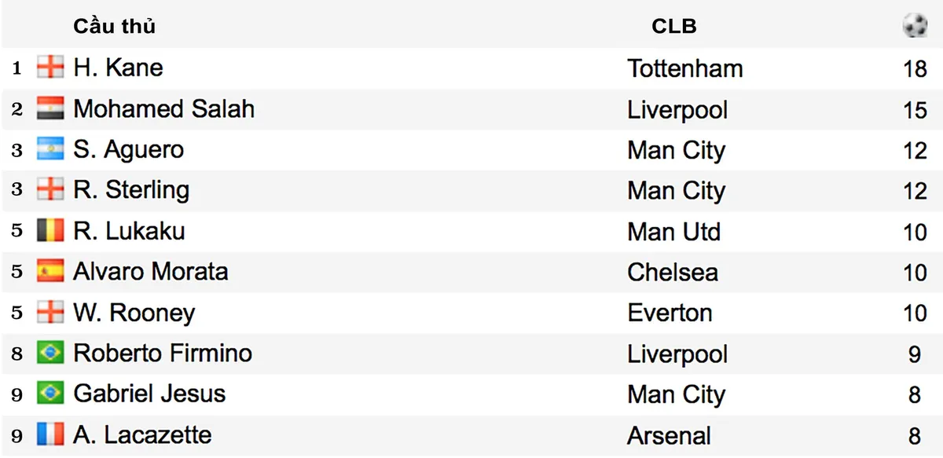943x458 pixels.
Task: Click Spain flag beside Alvaro Morata
Action: [x=50, y=272]
